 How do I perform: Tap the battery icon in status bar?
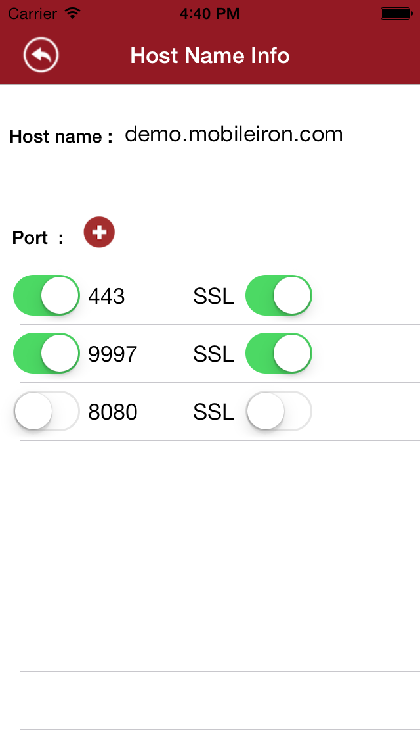[x=396, y=13]
